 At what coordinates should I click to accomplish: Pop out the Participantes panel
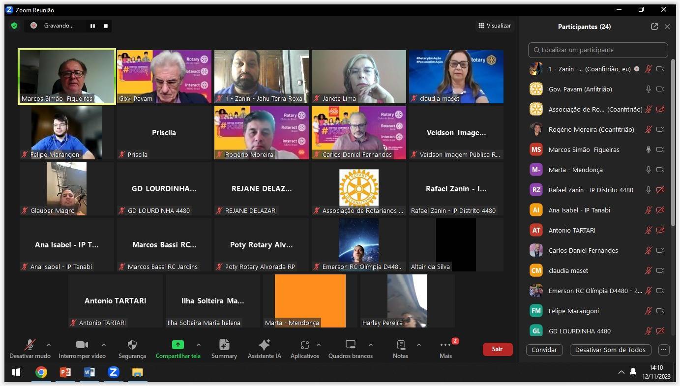point(654,27)
